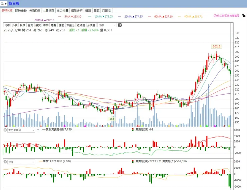The width and height of the screenshot is (247, 190).
Task: Open the 個股分析 tab
Action: pyautogui.click(x=77, y=11)
